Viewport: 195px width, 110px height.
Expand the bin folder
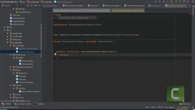click(x=5, y=27)
